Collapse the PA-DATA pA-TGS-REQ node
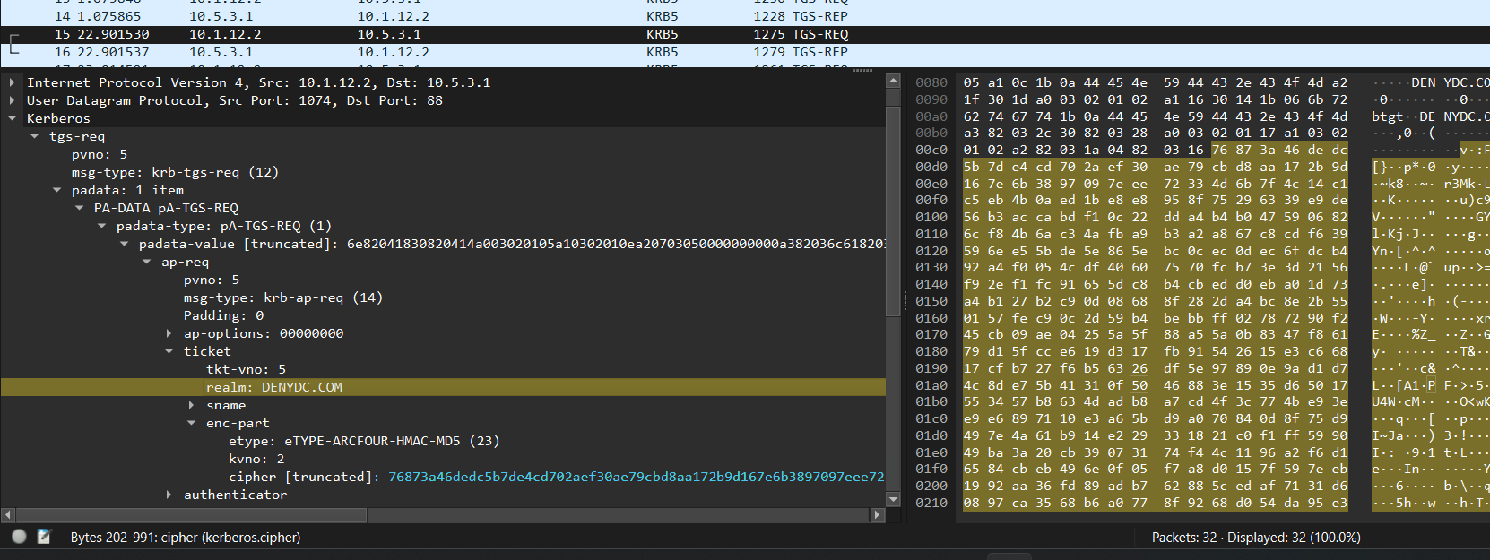Screen dimensions: 1490x560 [x=79, y=208]
